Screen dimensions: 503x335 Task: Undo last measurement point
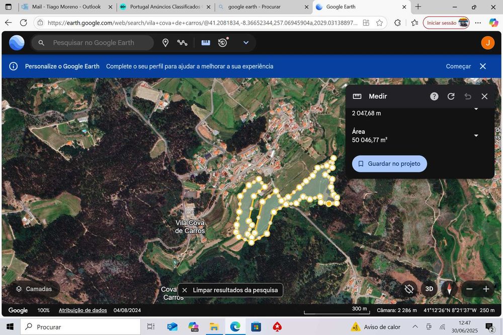tap(468, 96)
